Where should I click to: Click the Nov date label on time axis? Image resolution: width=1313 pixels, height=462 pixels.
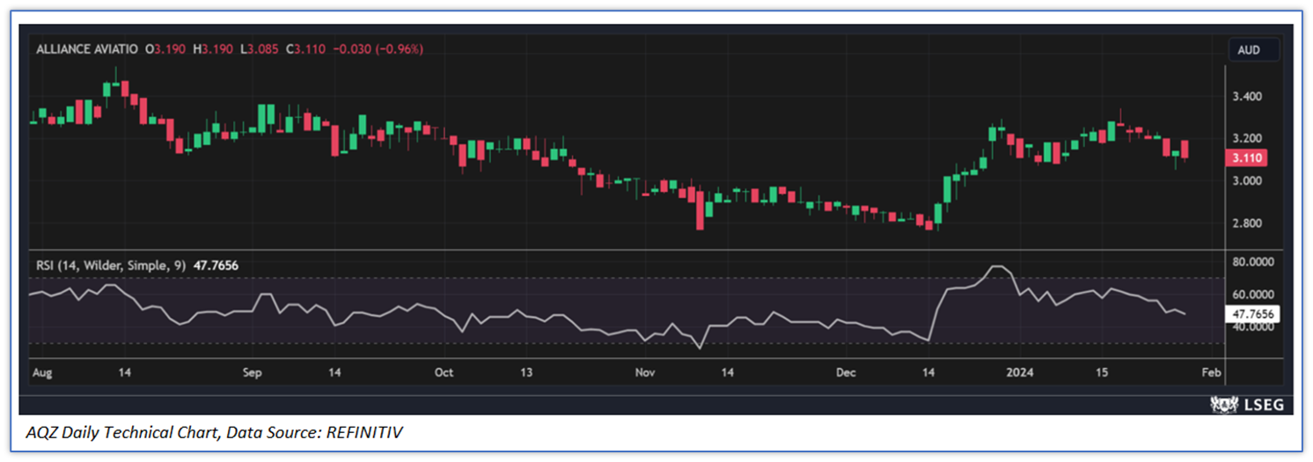645,372
